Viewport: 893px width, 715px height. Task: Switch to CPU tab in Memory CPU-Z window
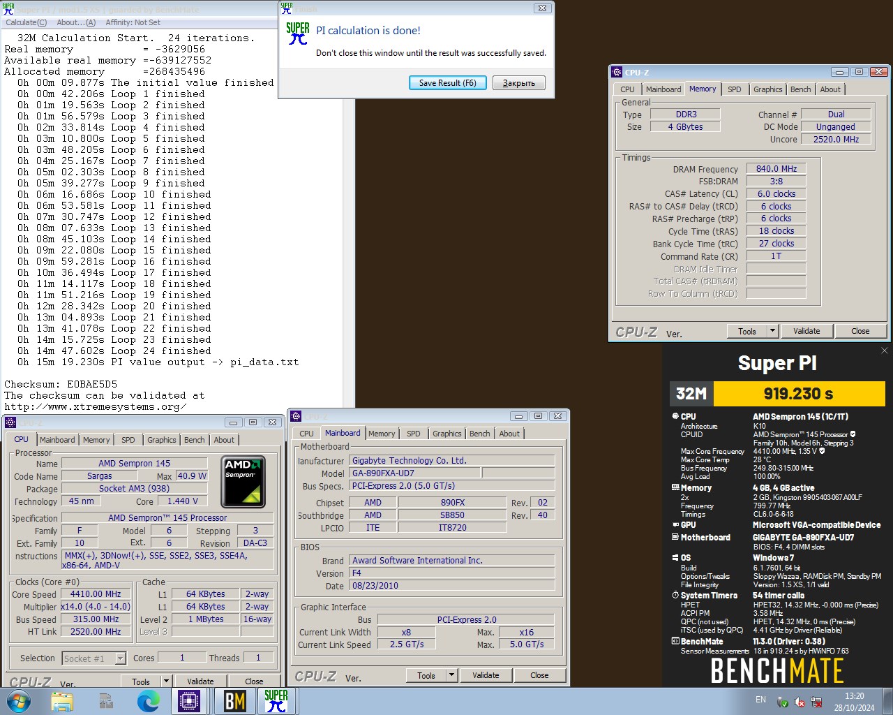point(627,89)
